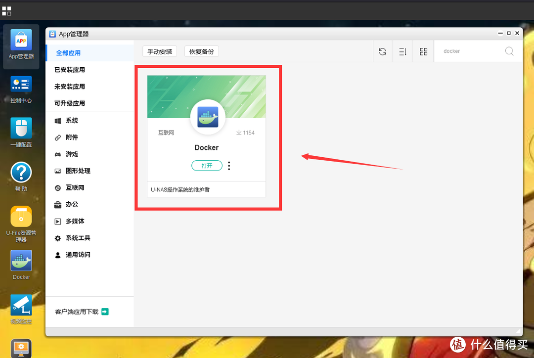Click the search magnifier icon

509,51
